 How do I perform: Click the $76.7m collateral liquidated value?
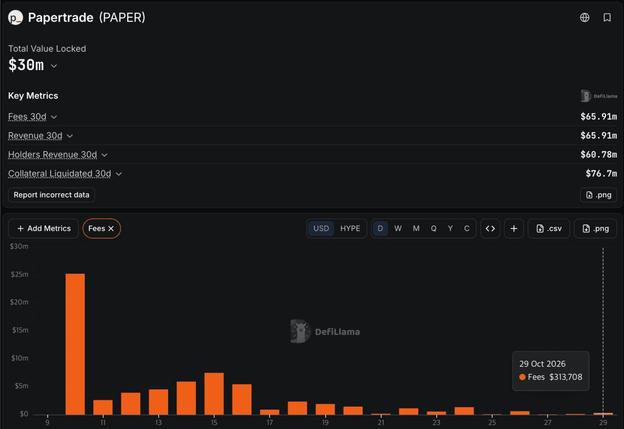tap(601, 174)
